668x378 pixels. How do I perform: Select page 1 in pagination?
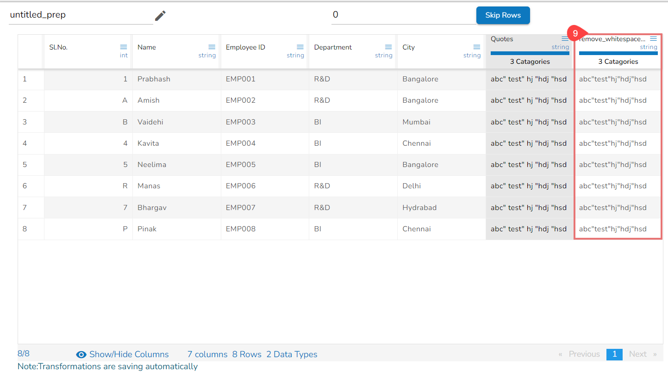pyautogui.click(x=614, y=354)
